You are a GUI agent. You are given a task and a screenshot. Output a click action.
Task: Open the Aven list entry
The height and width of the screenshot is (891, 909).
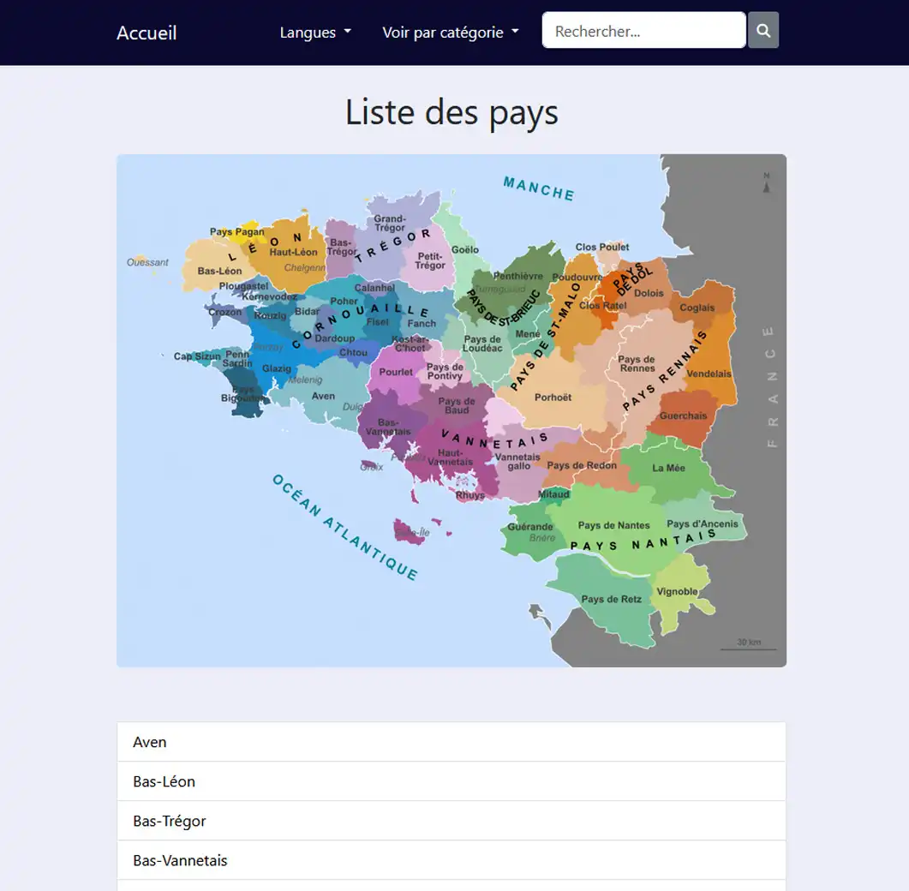pyautogui.click(x=451, y=742)
